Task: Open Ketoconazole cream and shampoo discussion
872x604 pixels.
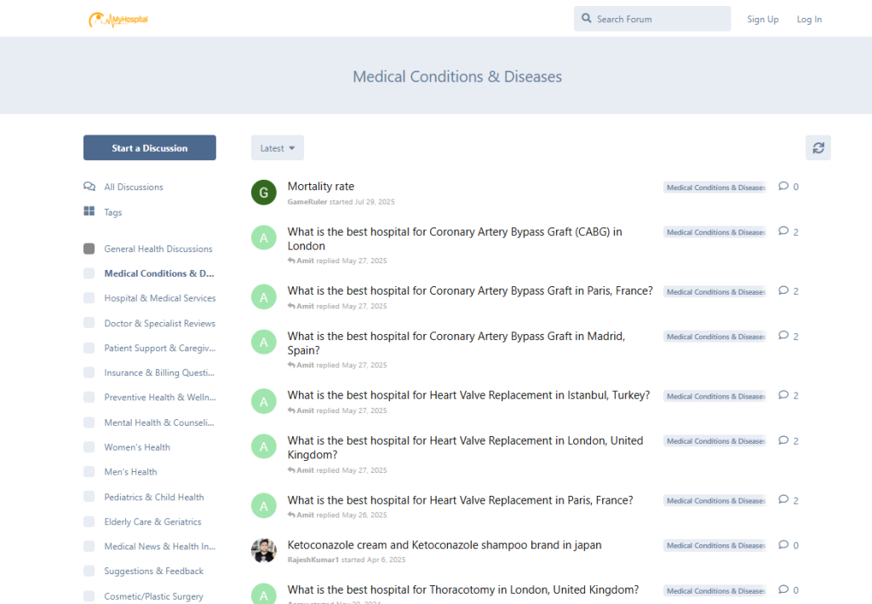Action: [x=445, y=545]
